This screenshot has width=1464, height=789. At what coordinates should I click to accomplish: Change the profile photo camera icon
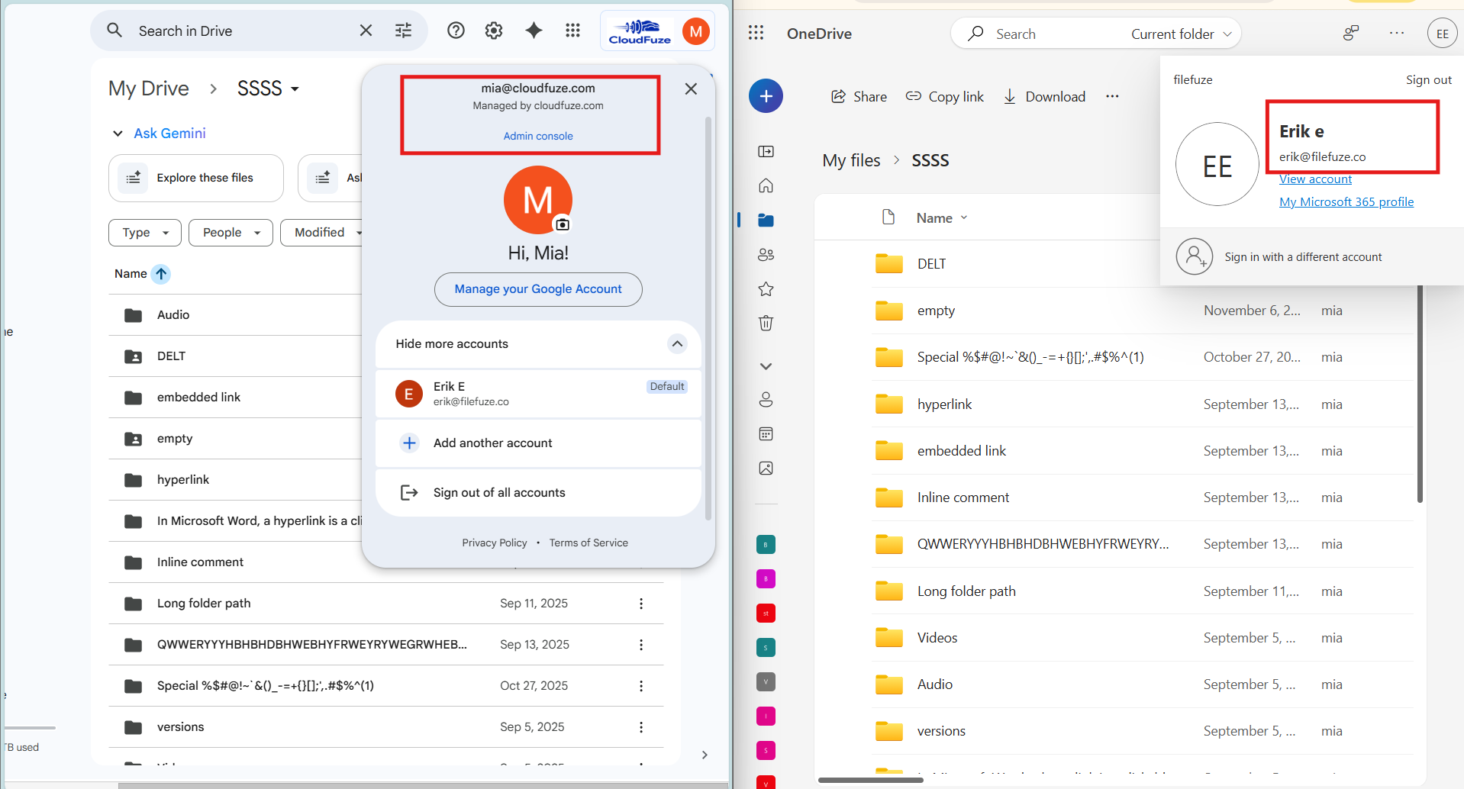[x=563, y=224]
